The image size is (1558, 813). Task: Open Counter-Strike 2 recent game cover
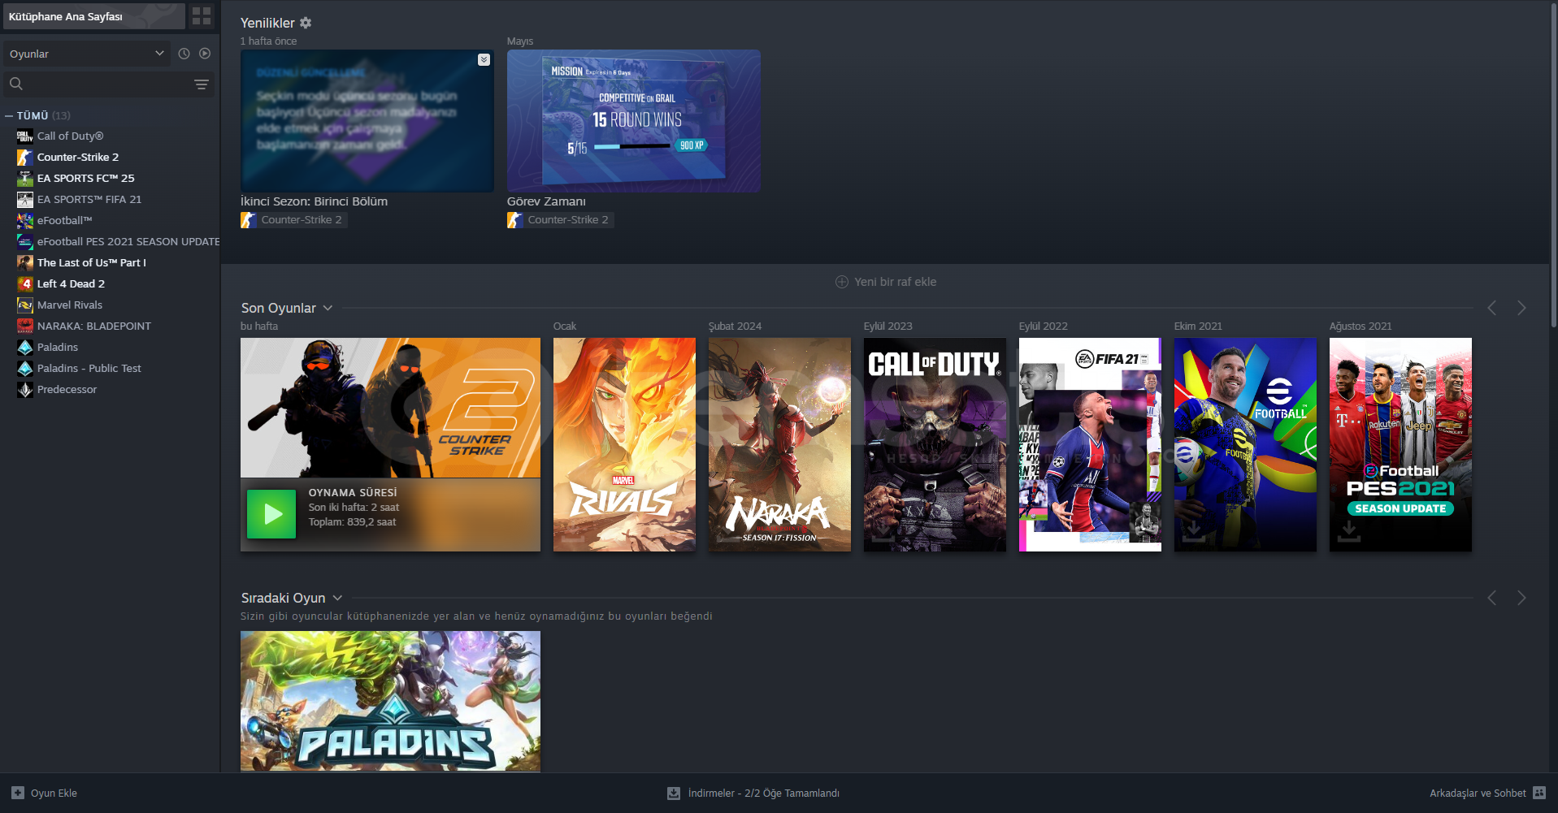coord(390,408)
